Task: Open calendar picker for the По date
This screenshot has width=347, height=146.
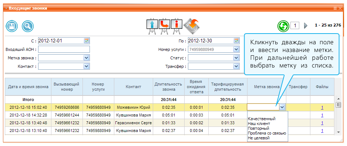Action: click(236, 41)
